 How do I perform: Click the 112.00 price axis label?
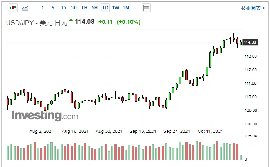(x=251, y=70)
